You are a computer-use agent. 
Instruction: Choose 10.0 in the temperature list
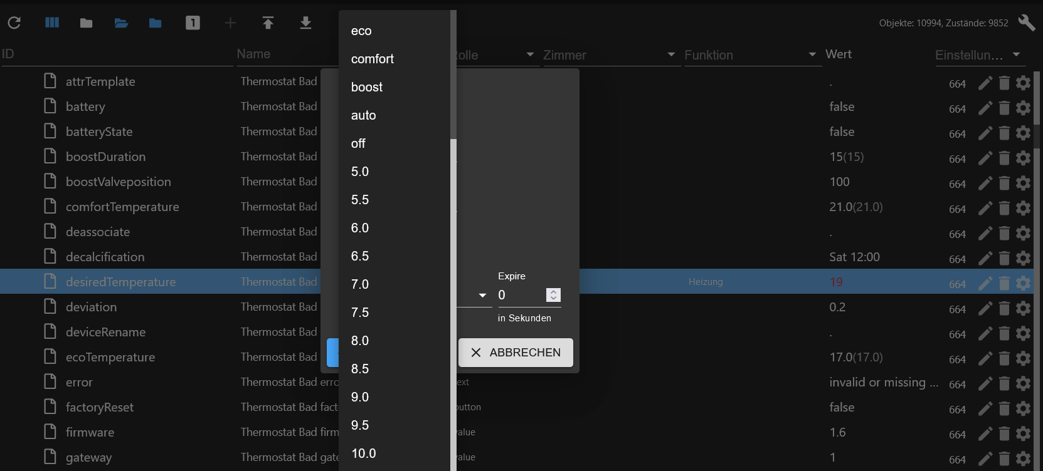[394, 453]
